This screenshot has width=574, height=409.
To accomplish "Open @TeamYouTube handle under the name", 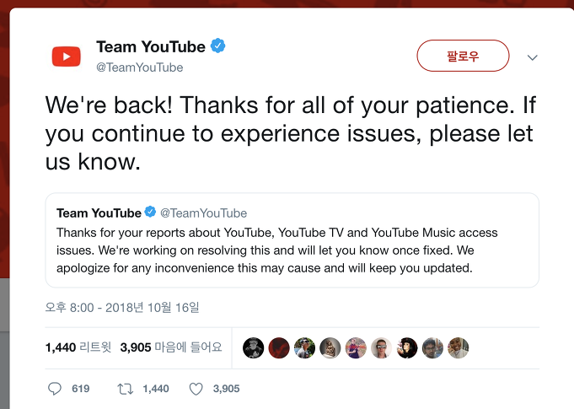I will tap(139, 67).
